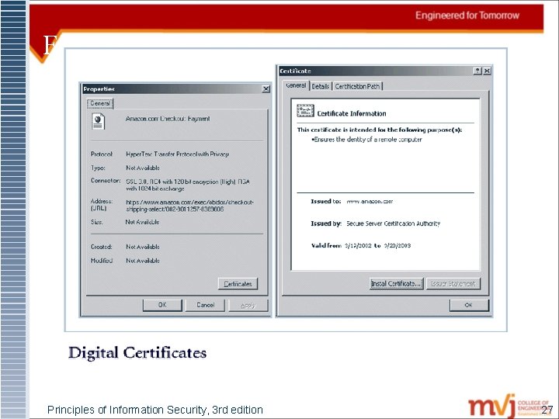Click the Size 'Not Available' value
Image resolution: width=559 pixels, height=419 pixels.
(142, 222)
